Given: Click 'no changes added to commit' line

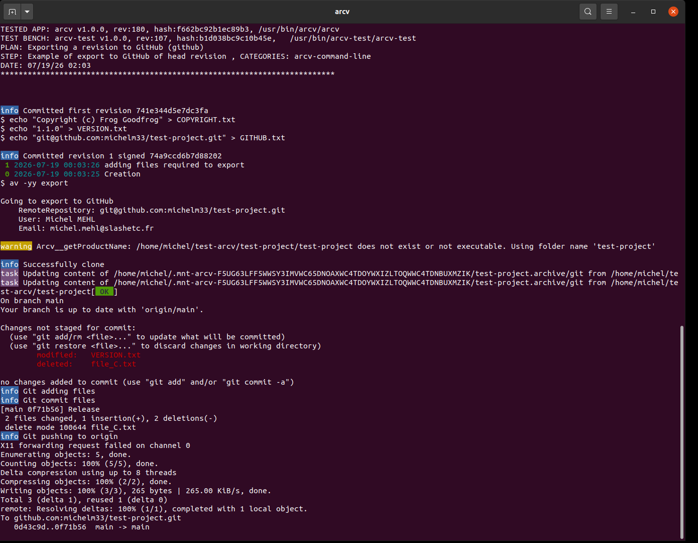Looking at the screenshot, I should [x=147, y=382].
